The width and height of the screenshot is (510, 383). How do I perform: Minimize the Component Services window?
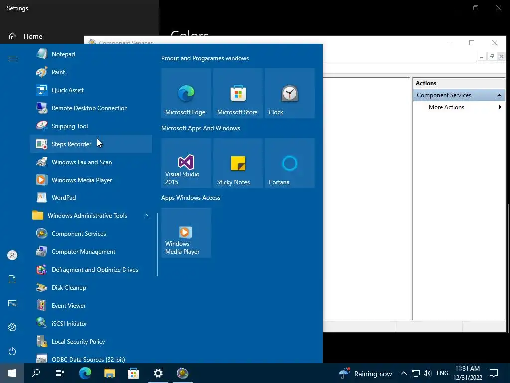(x=449, y=43)
